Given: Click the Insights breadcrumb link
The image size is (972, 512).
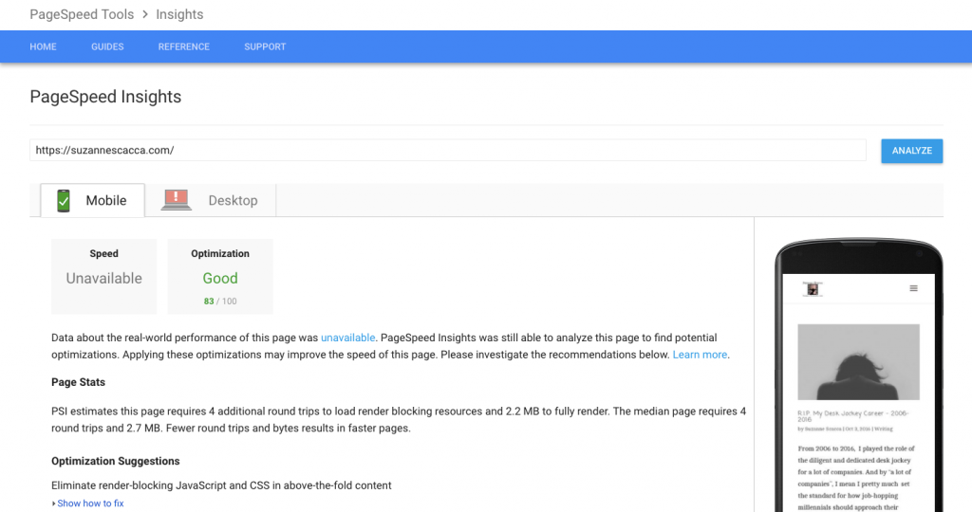Looking at the screenshot, I should click(179, 14).
